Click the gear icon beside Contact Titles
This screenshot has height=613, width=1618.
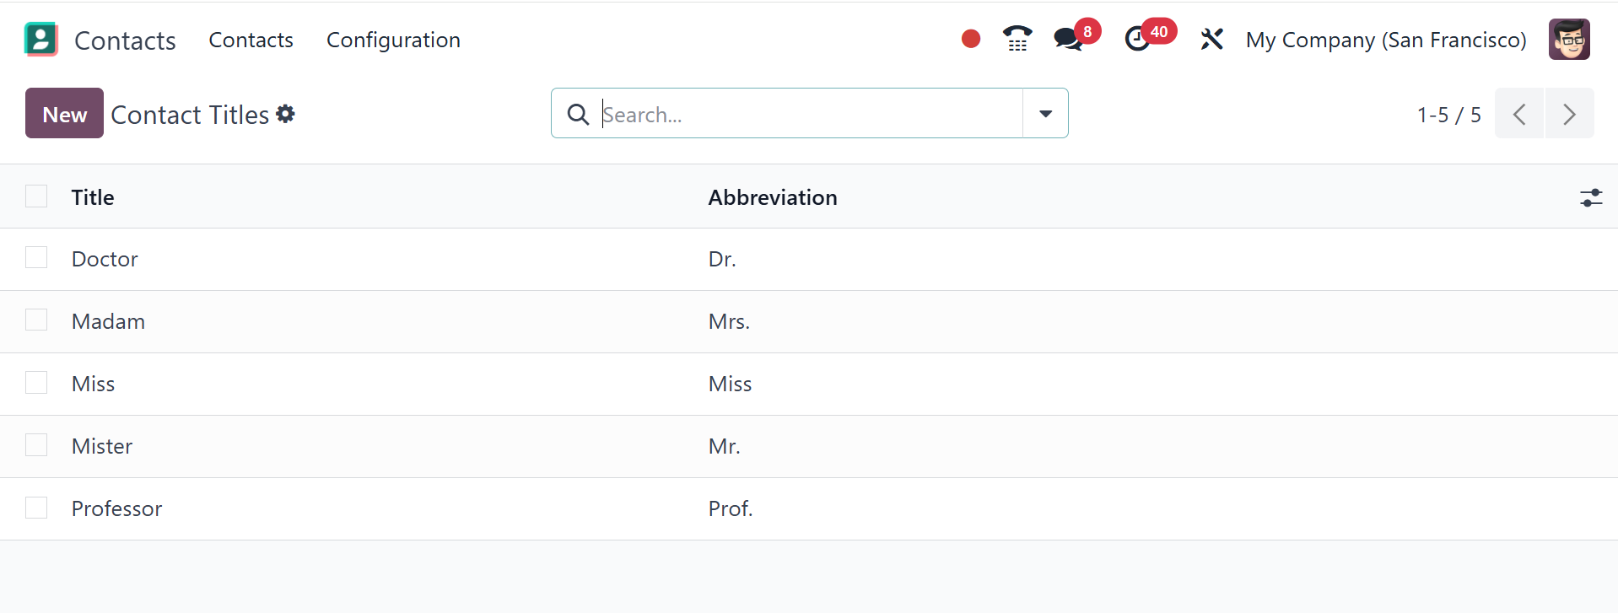(x=286, y=114)
